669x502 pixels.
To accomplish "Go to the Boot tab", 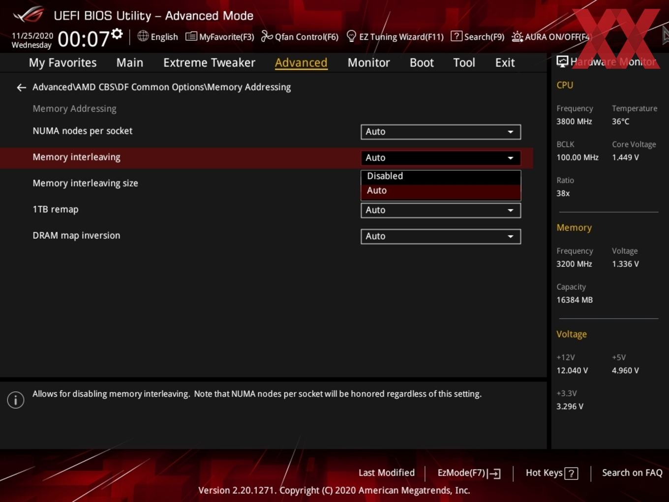I will coord(422,63).
